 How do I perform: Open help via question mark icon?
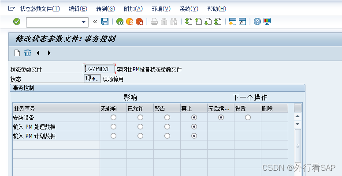coord(257,22)
